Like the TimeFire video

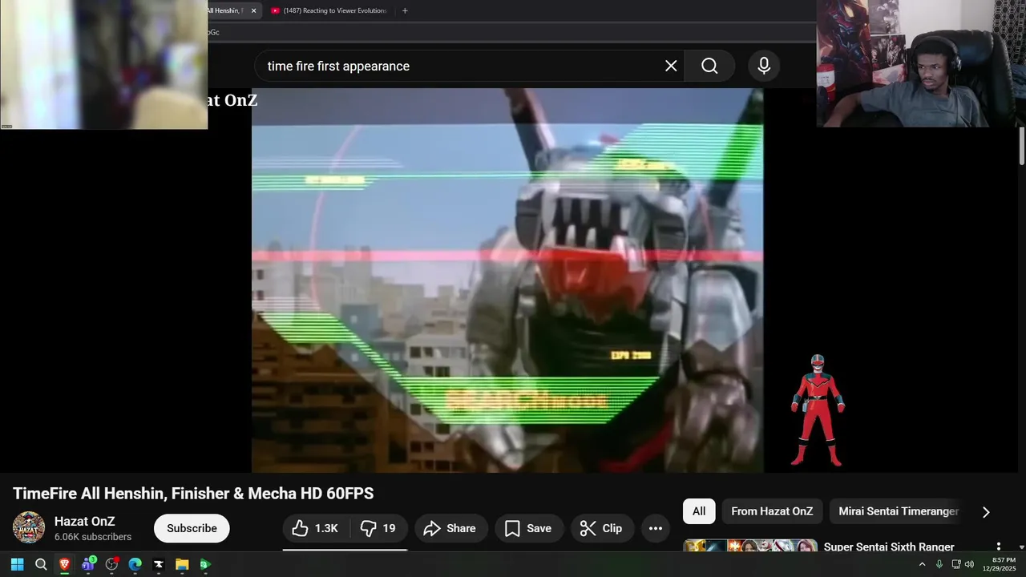pos(315,528)
